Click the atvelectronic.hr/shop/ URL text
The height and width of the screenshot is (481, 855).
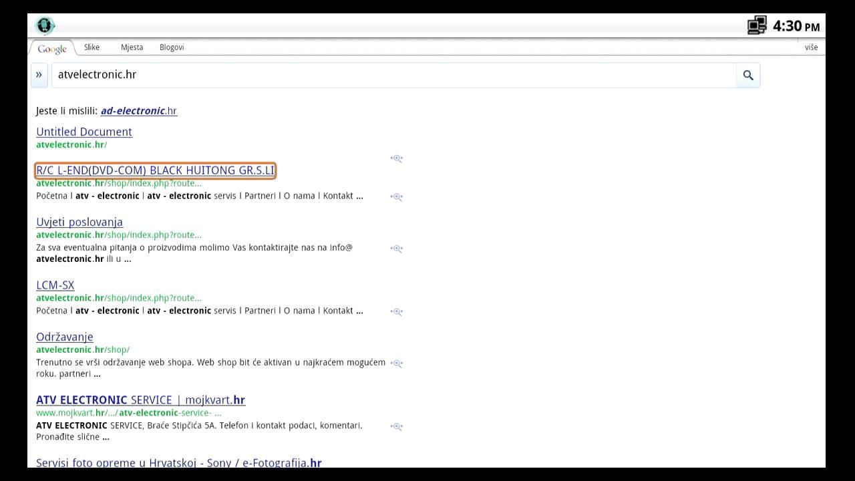[83, 349]
